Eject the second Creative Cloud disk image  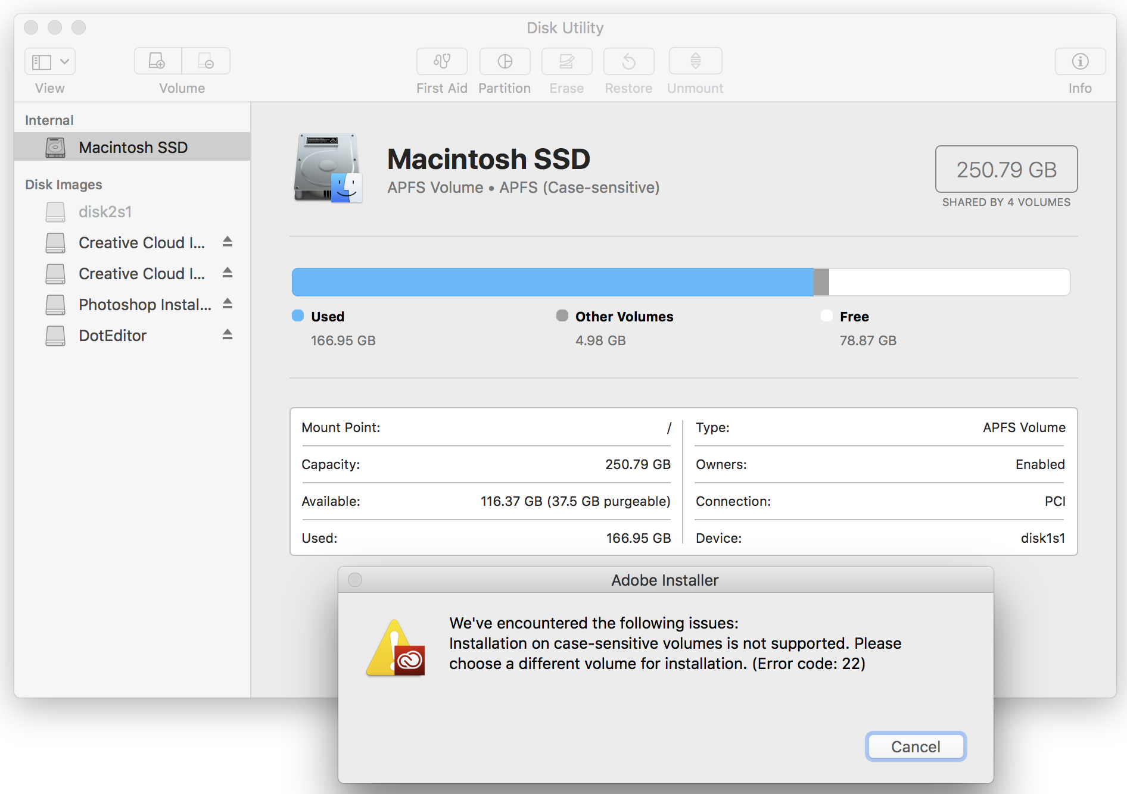[x=228, y=273]
